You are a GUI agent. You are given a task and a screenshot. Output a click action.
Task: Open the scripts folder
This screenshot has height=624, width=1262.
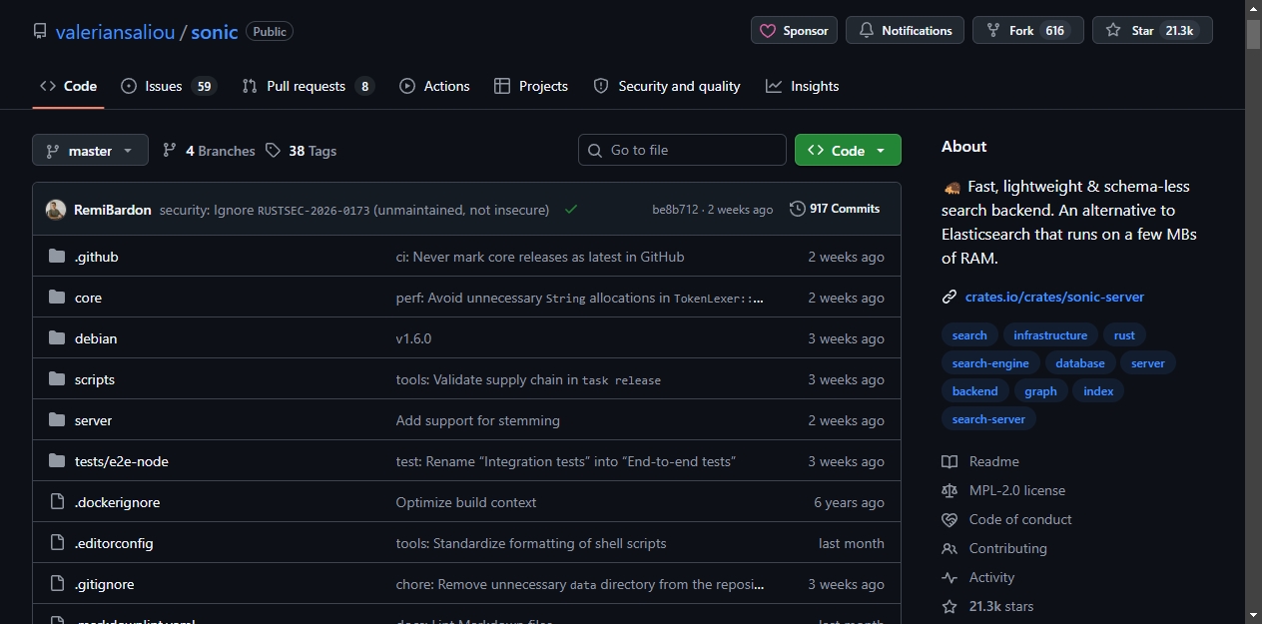click(x=95, y=379)
